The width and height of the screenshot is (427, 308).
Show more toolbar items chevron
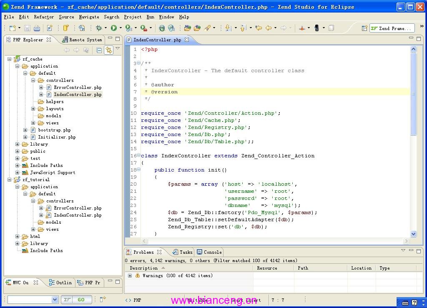[422, 26]
